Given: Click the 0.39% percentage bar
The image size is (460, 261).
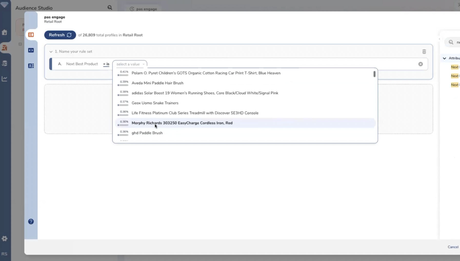Looking at the screenshot, I should [x=123, y=85].
